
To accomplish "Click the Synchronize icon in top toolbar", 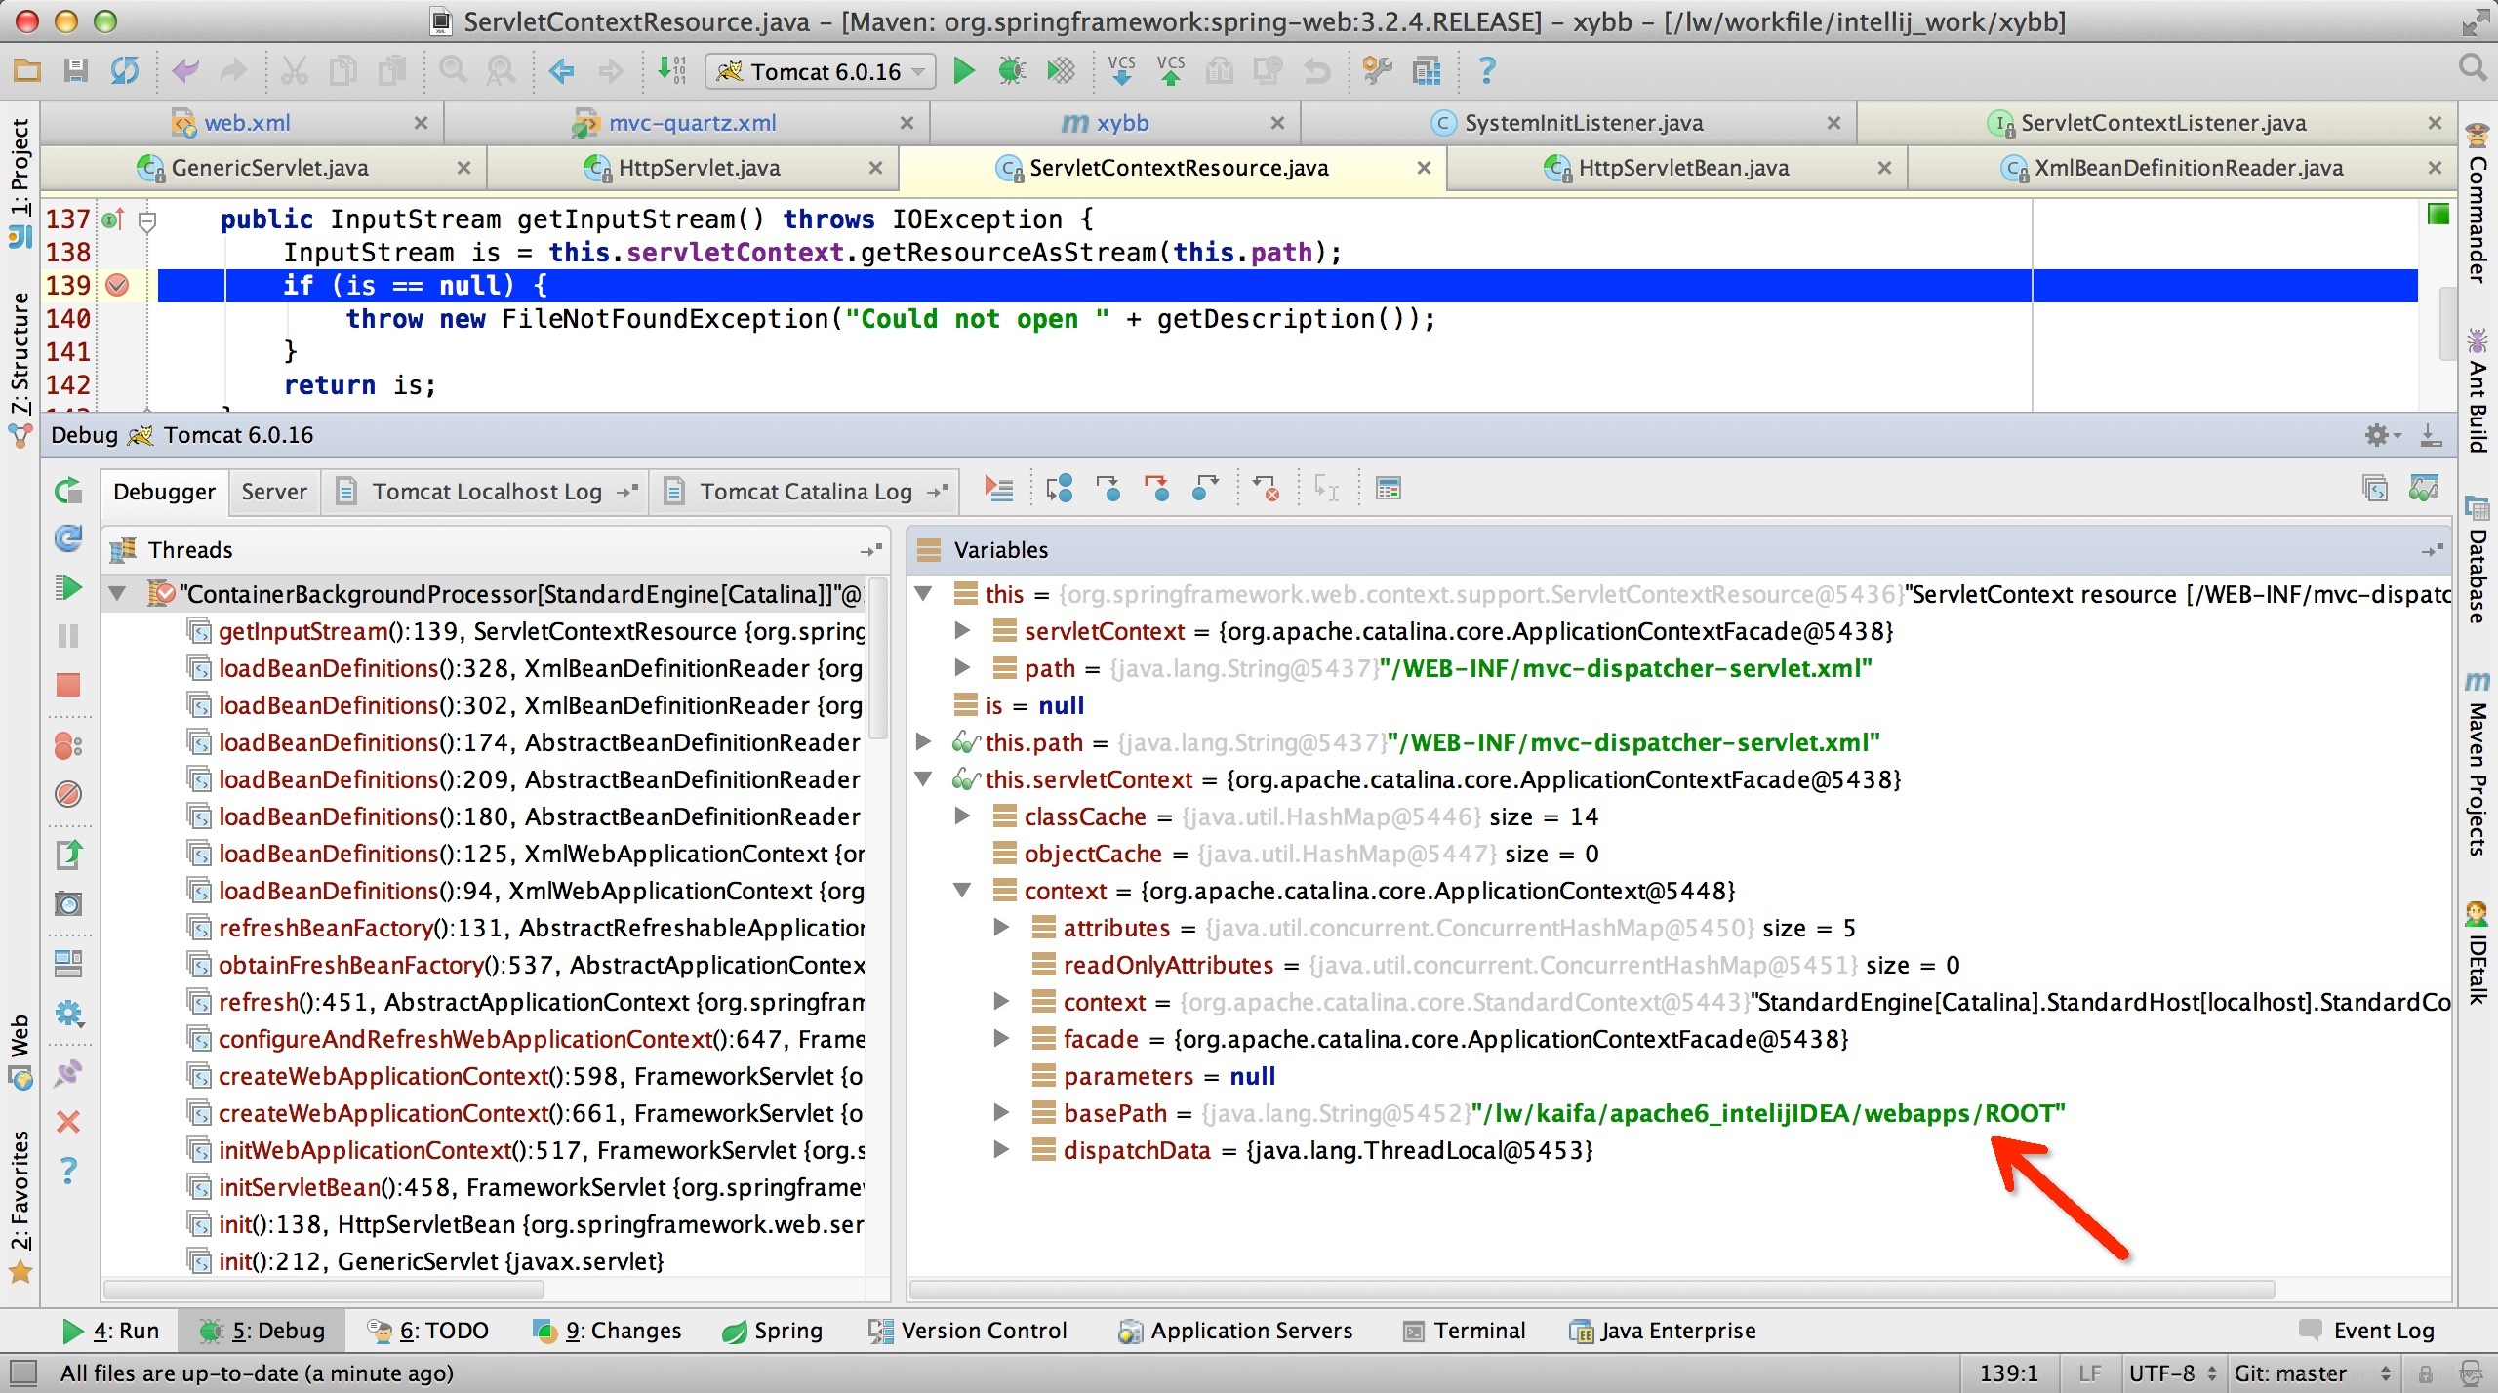I will click(124, 71).
